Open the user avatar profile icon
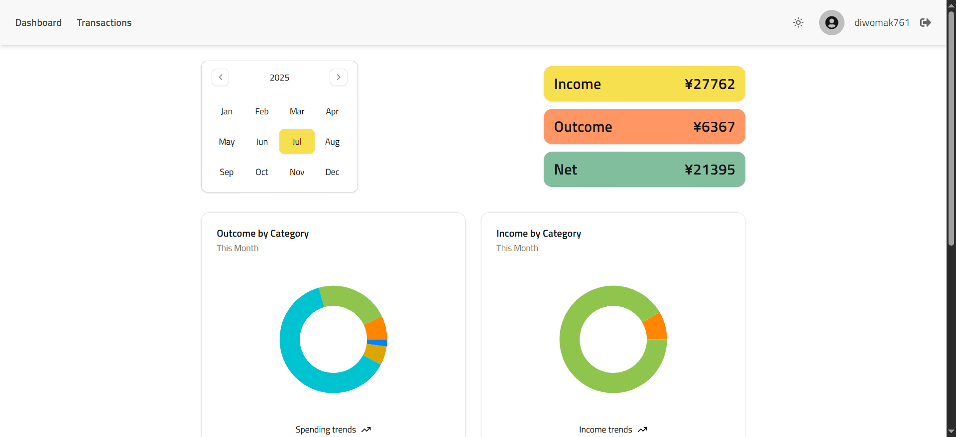956x437 pixels. [x=832, y=23]
